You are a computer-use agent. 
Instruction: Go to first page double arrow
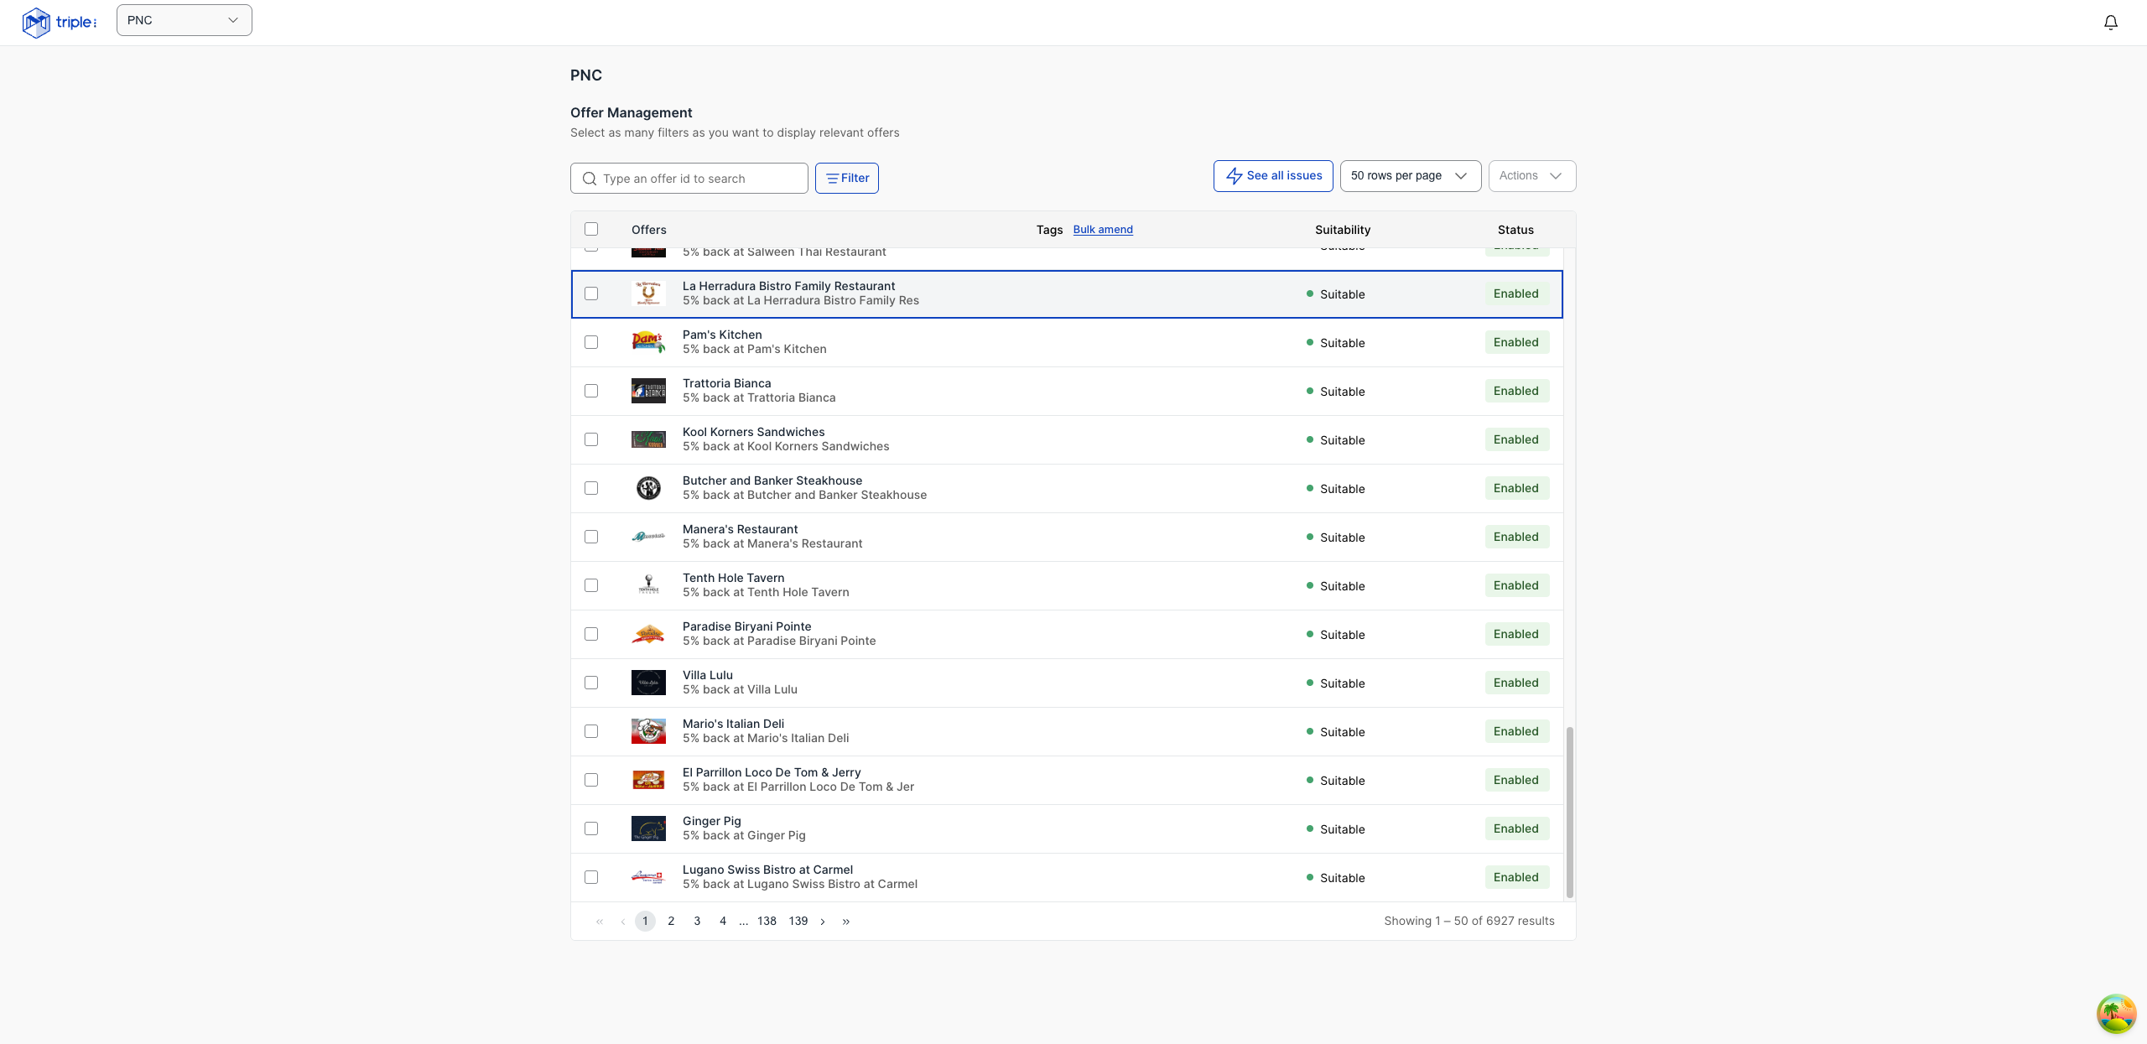[x=600, y=922]
